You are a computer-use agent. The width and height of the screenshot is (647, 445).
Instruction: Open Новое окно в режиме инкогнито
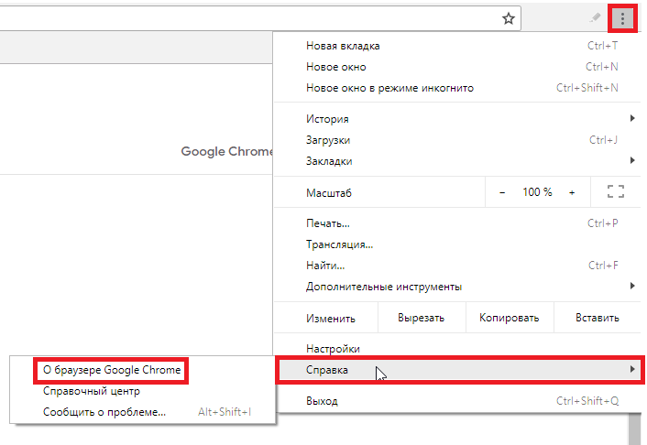click(389, 88)
